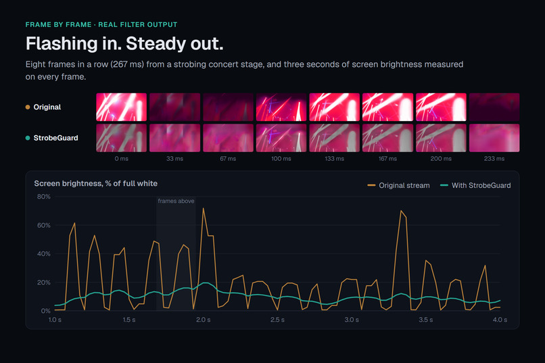
Task: Select the StrobeGuard frame at 200 ms
Action: (441, 138)
